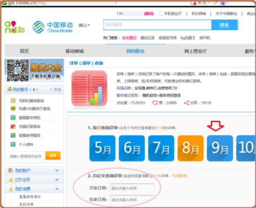Open the 关于中国移动 link
The image size is (256, 208).
tap(226, 14)
